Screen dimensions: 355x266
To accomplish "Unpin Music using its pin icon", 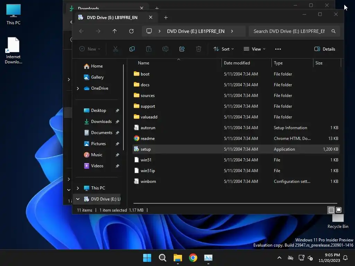I will (x=117, y=155).
